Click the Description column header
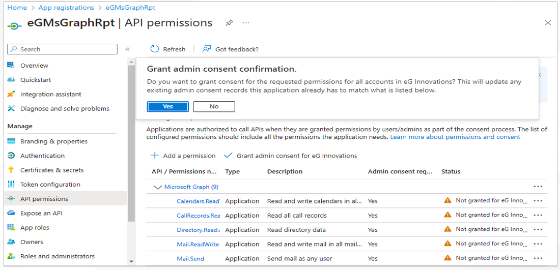560x270 pixels. coord(285,171)
